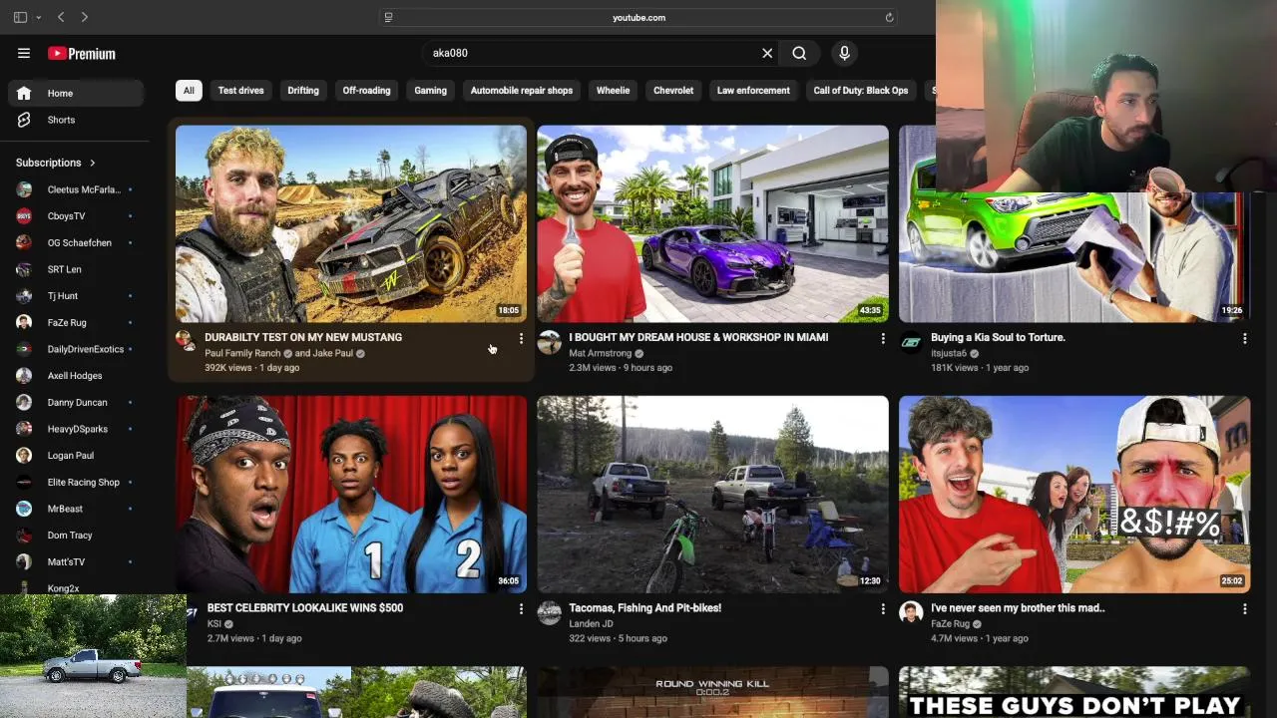
Task: Click the YouTube Premium logo
Action: (x=82, y=54)
